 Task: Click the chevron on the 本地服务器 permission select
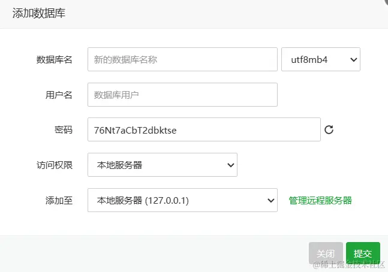230,165
